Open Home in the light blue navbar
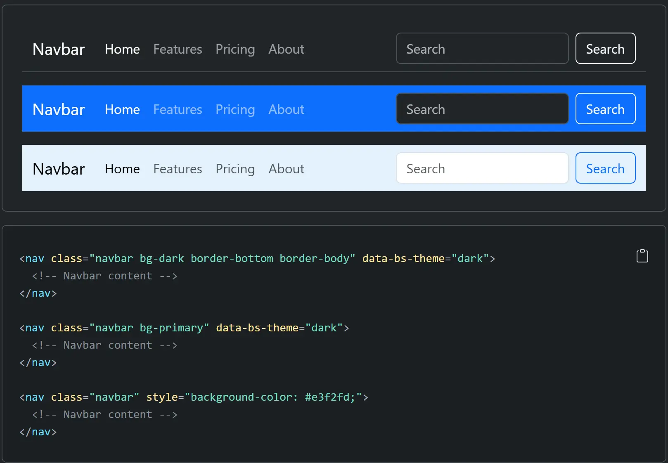 coord(122,169)
